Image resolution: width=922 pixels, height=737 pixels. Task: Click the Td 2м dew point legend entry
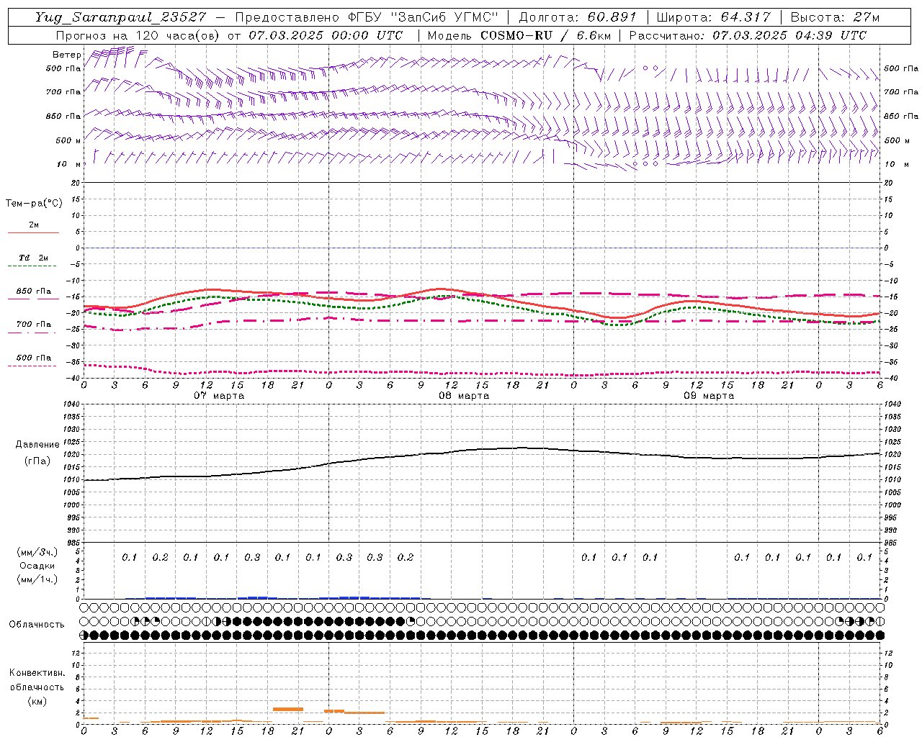33,258
